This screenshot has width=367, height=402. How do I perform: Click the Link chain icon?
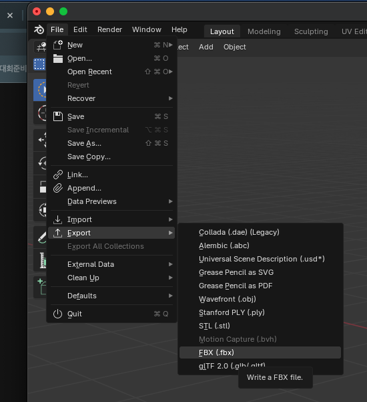coord(58,175)
